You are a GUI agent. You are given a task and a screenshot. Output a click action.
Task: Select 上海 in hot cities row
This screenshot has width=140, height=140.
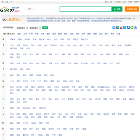(x=25, y=34)
